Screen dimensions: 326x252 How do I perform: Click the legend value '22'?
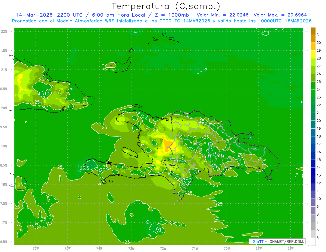pos(319,105)
